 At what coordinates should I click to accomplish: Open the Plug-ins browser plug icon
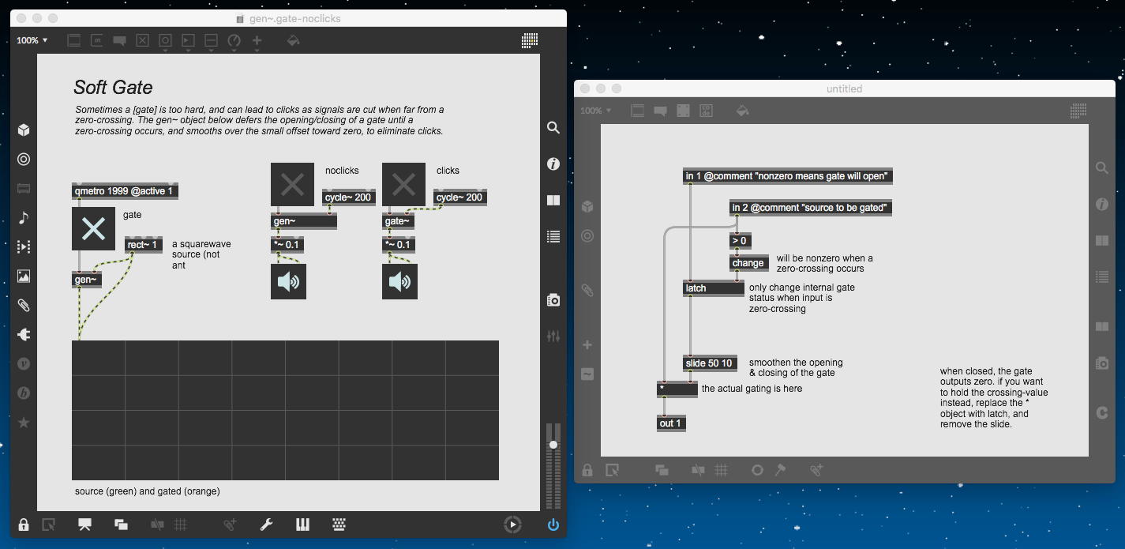click(x=24, y=335)
